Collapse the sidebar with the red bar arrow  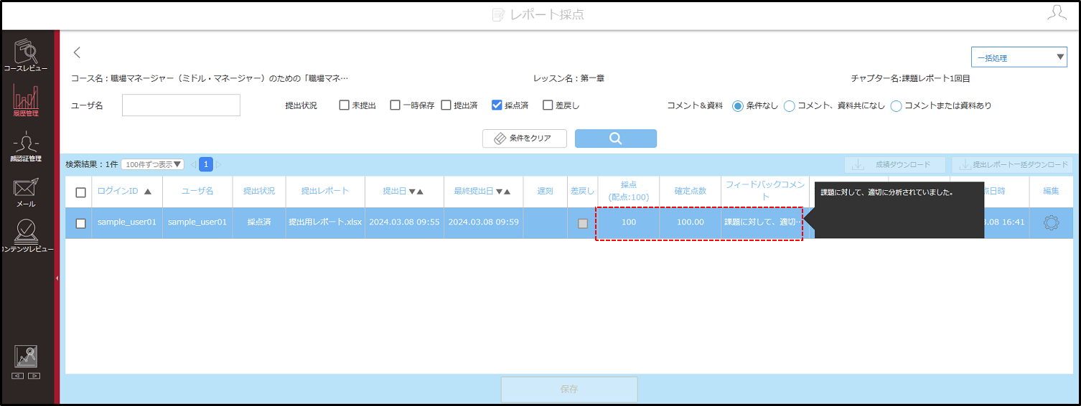(57, 277)
